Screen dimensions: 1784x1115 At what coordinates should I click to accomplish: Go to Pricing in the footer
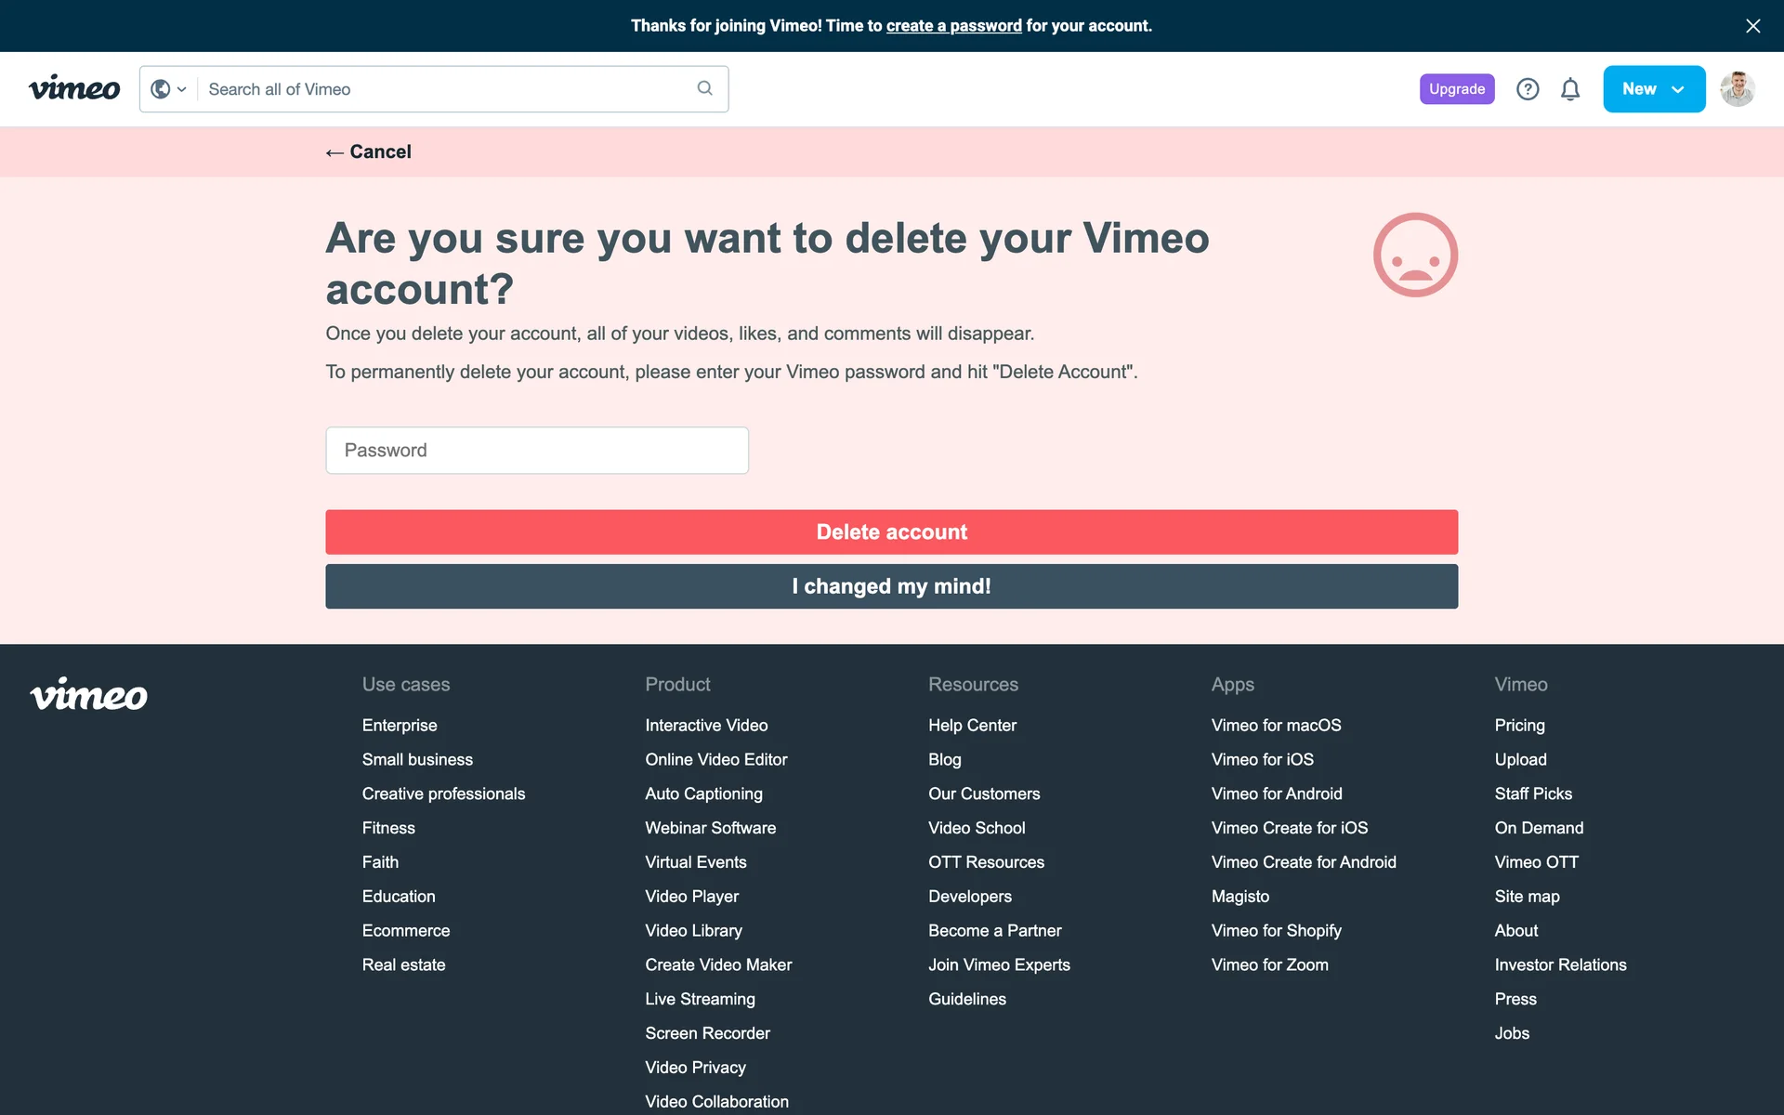(x=1519, y=726)
